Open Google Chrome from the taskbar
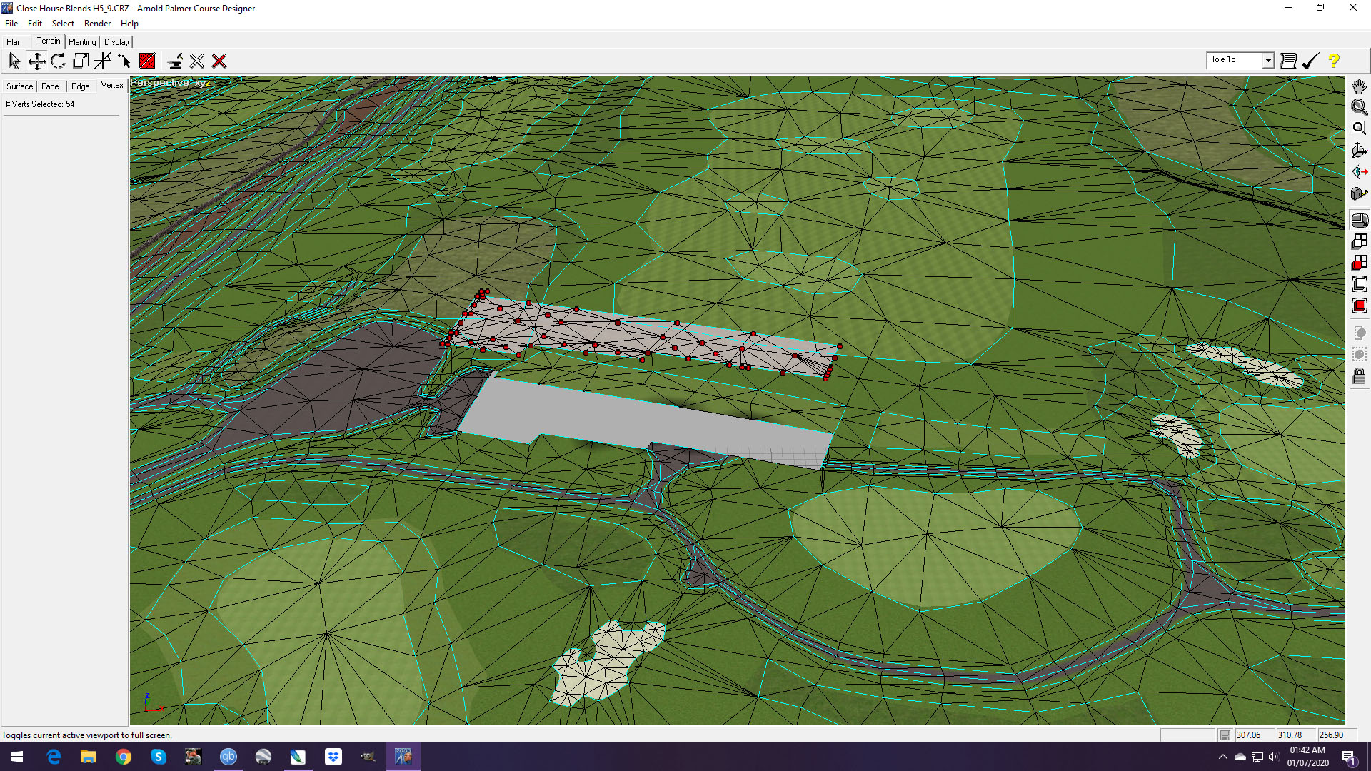 tap(124, 757)
